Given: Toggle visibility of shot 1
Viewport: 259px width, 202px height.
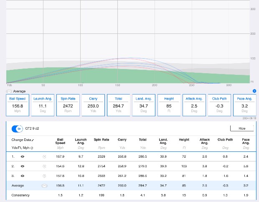Looking at the screenshot, I should click(x=23, y=157).
